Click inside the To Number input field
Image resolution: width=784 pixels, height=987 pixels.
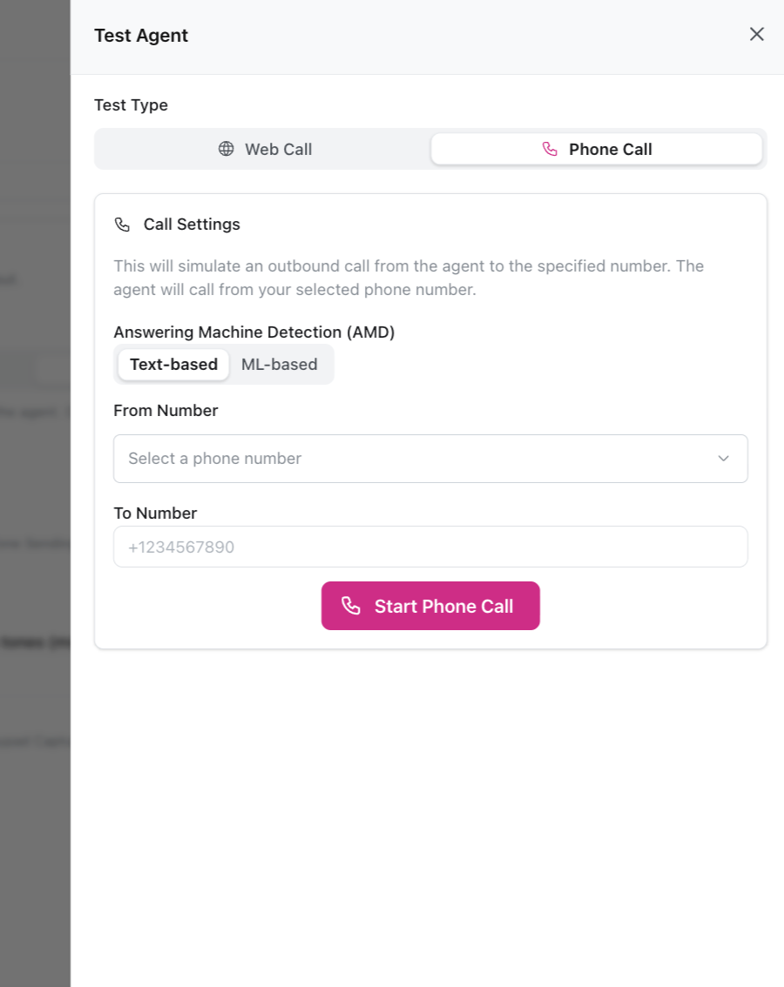430,547
